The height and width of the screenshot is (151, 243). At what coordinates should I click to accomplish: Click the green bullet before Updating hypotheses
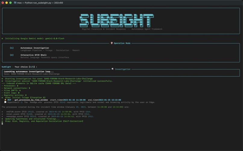2,119
